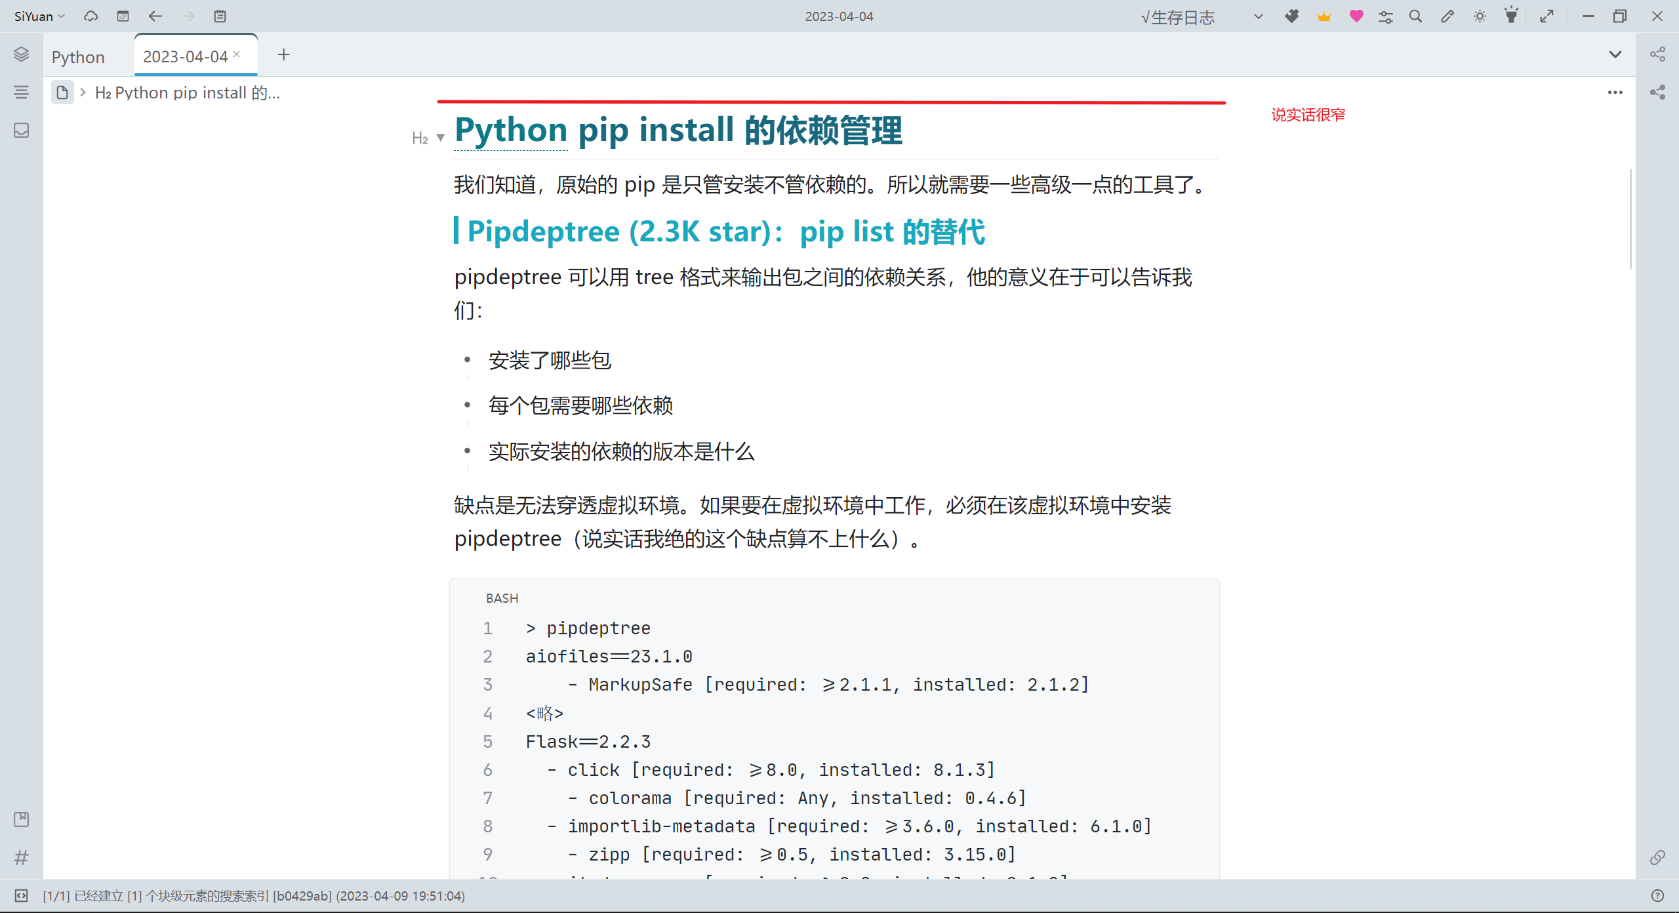Toggle light/dark appearance sun icon
The height and width of the screenshot is (913, 1679).
click(x=1480, y=16)
